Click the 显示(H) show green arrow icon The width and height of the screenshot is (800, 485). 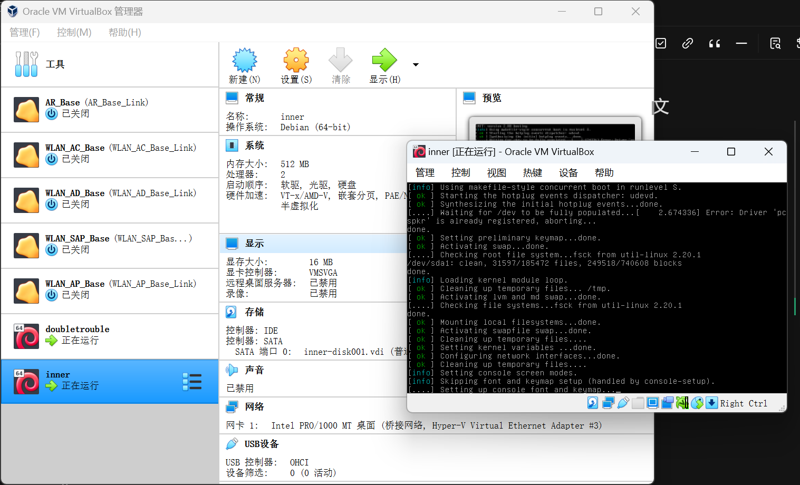(384, 60)
